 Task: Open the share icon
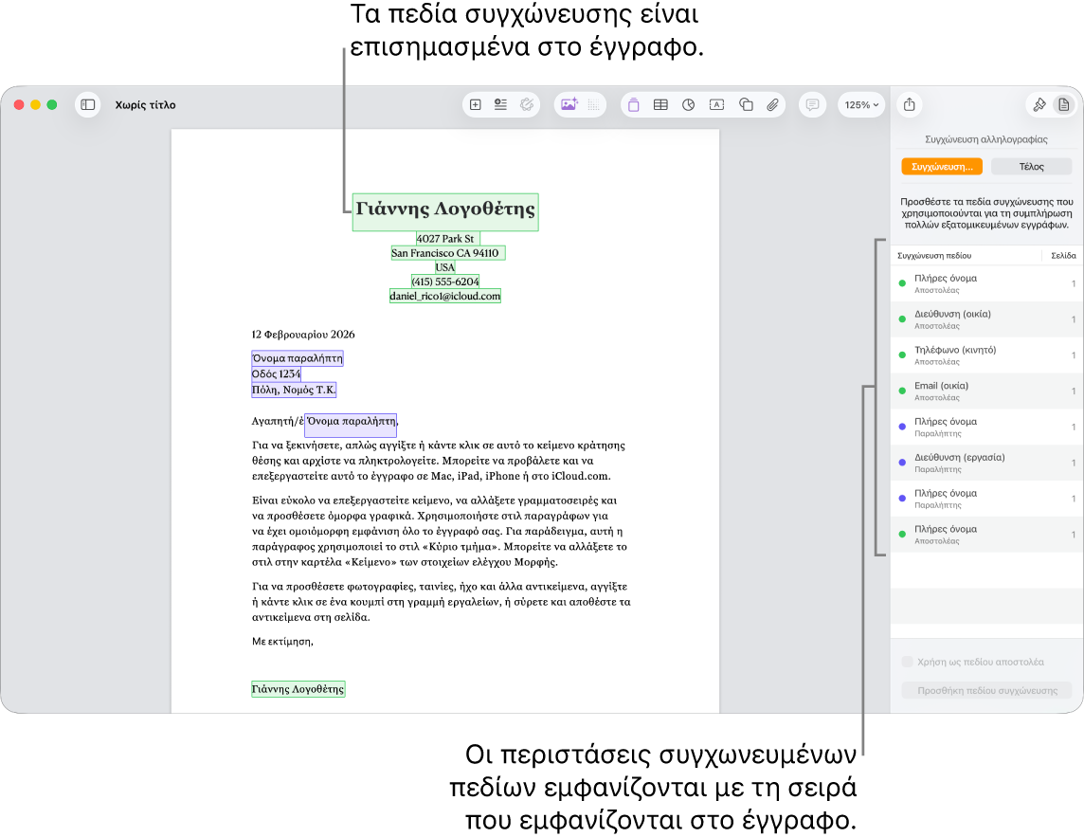click(x=909, y=104)
